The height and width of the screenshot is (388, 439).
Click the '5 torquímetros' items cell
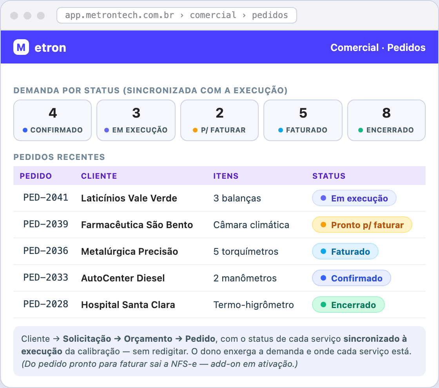[246, 251]
